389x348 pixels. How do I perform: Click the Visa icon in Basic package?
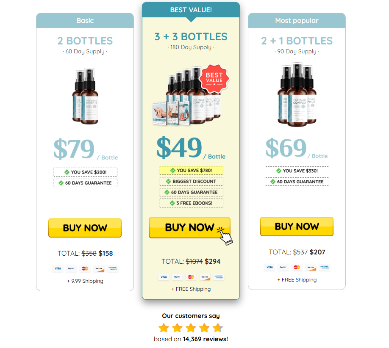coord(58,269)
